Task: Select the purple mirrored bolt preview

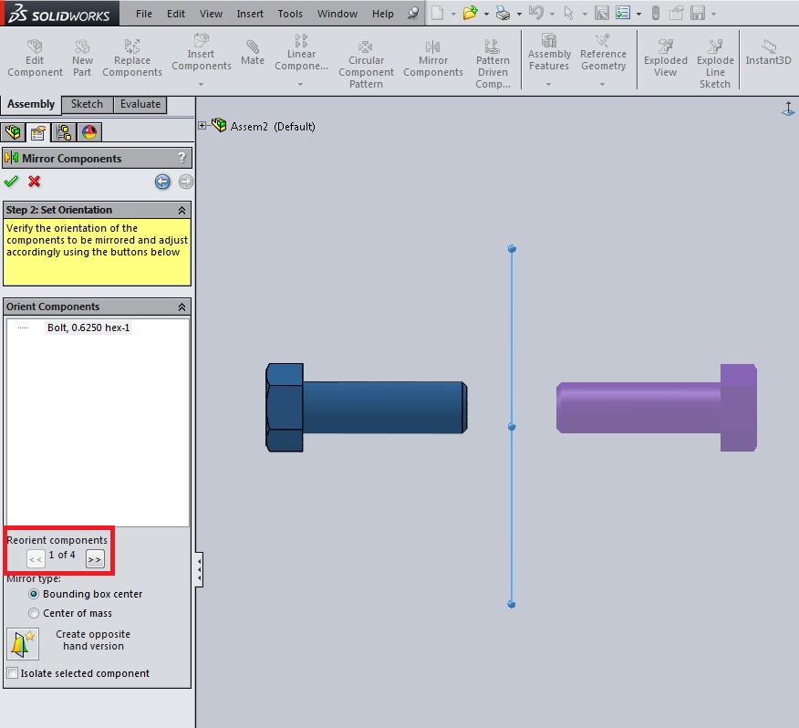Action: [x=657, y=407]
